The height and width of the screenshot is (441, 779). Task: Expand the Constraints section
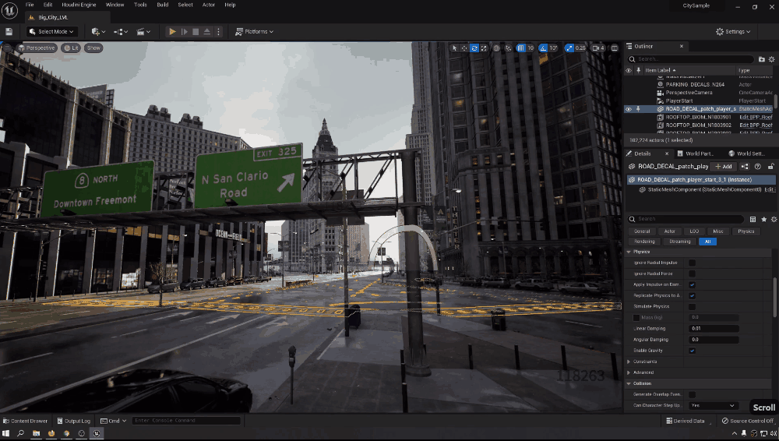629,362
